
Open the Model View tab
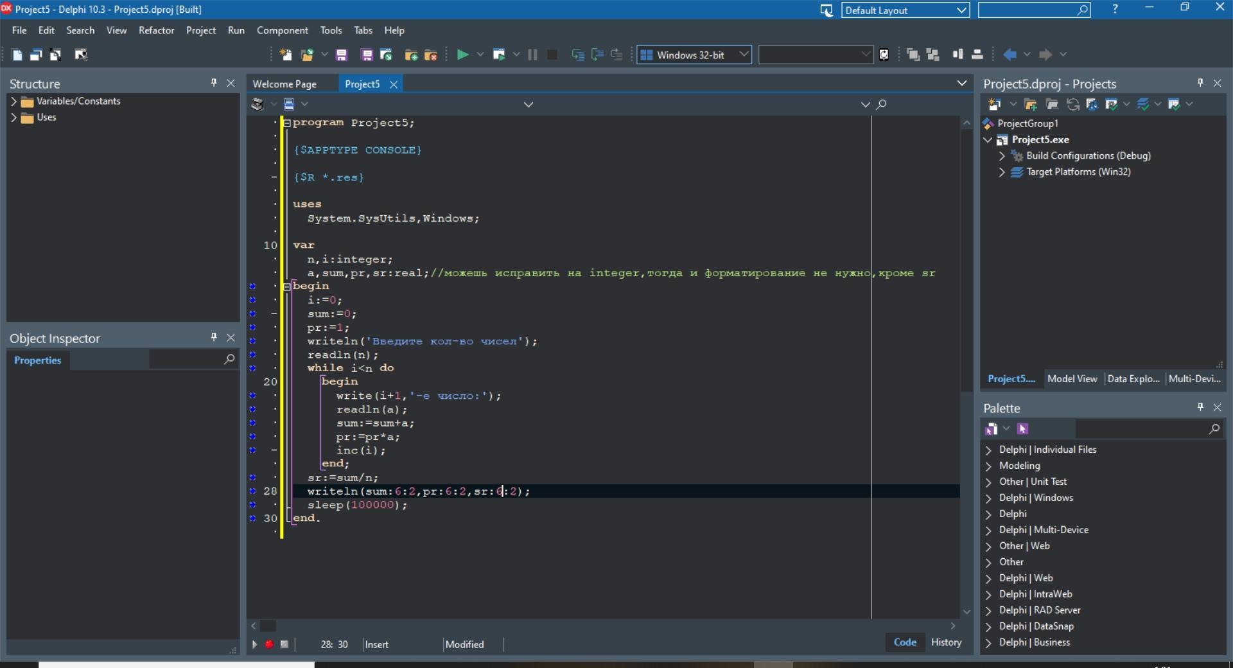click(1072, 379)
